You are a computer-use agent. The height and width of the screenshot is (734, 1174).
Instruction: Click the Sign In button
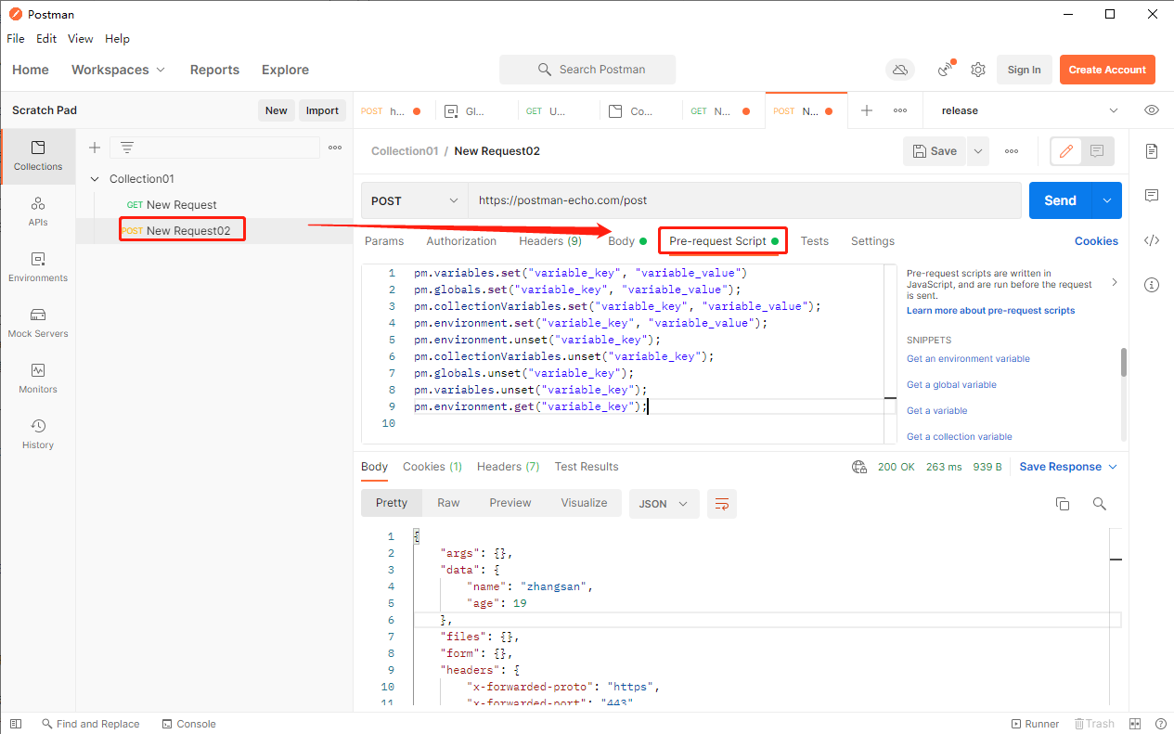point(1024,70)
